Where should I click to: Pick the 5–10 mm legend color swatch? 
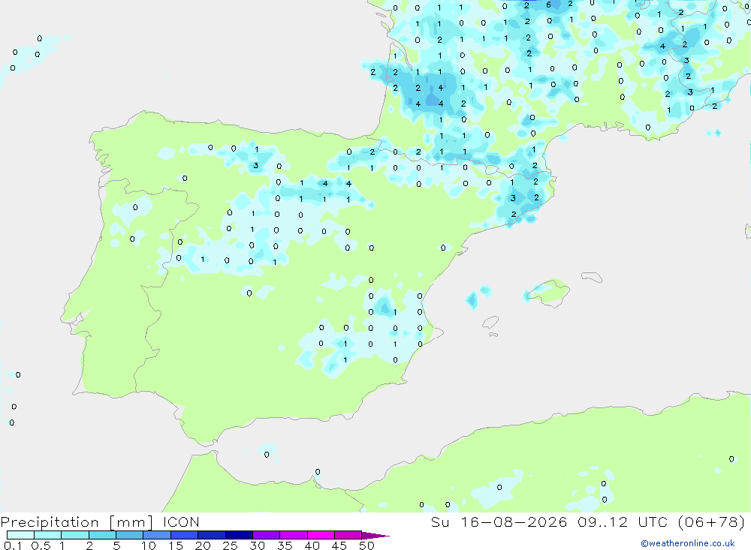click(130, 535)
